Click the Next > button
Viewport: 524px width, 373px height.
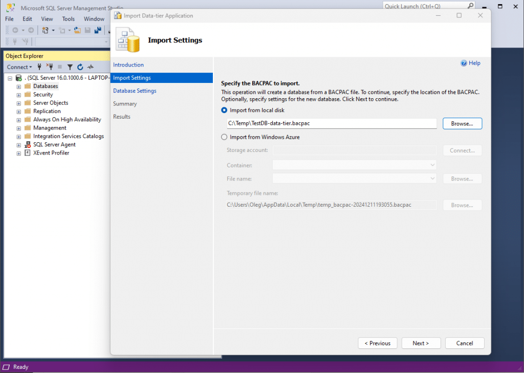421,343
